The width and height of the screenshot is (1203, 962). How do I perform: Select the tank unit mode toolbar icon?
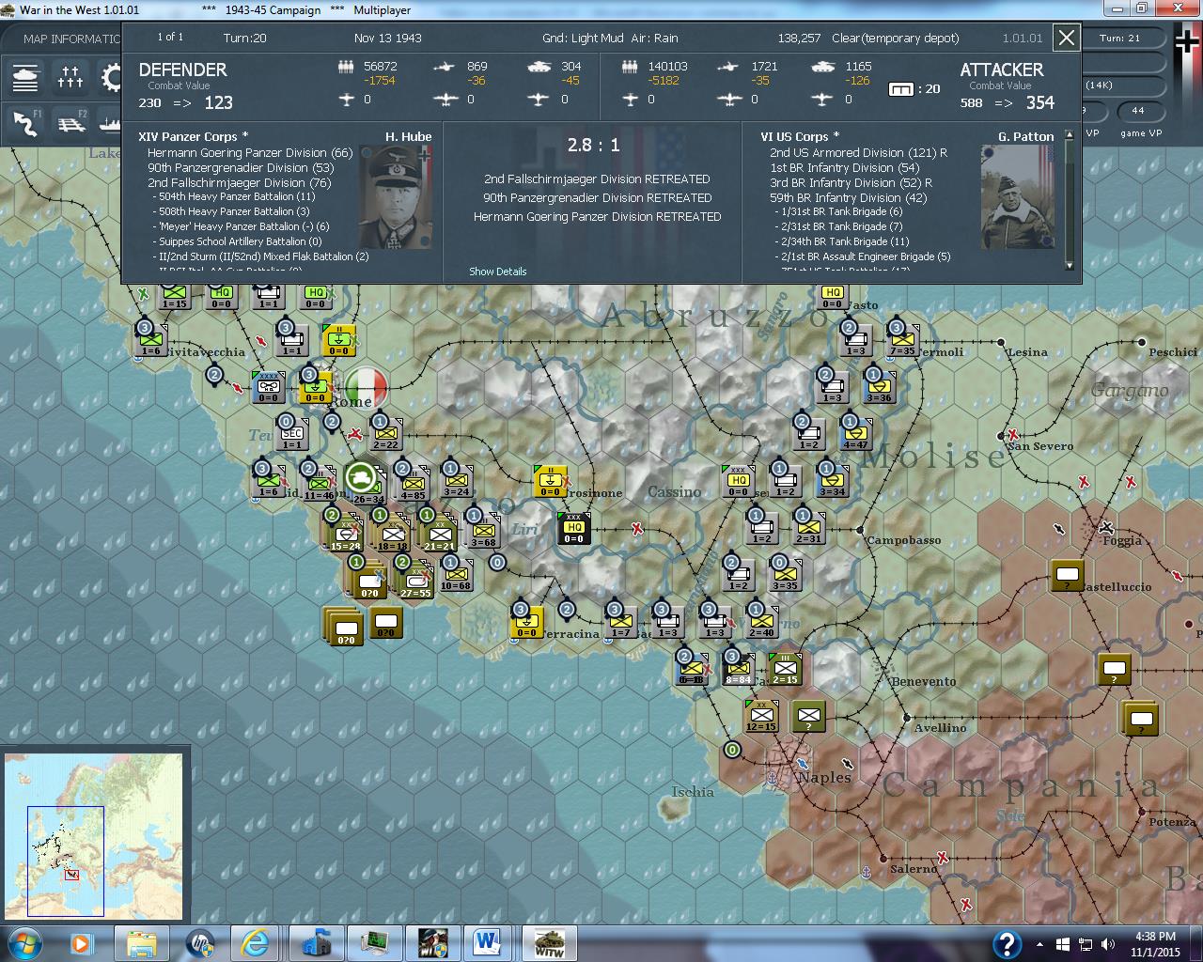[25, 77]
